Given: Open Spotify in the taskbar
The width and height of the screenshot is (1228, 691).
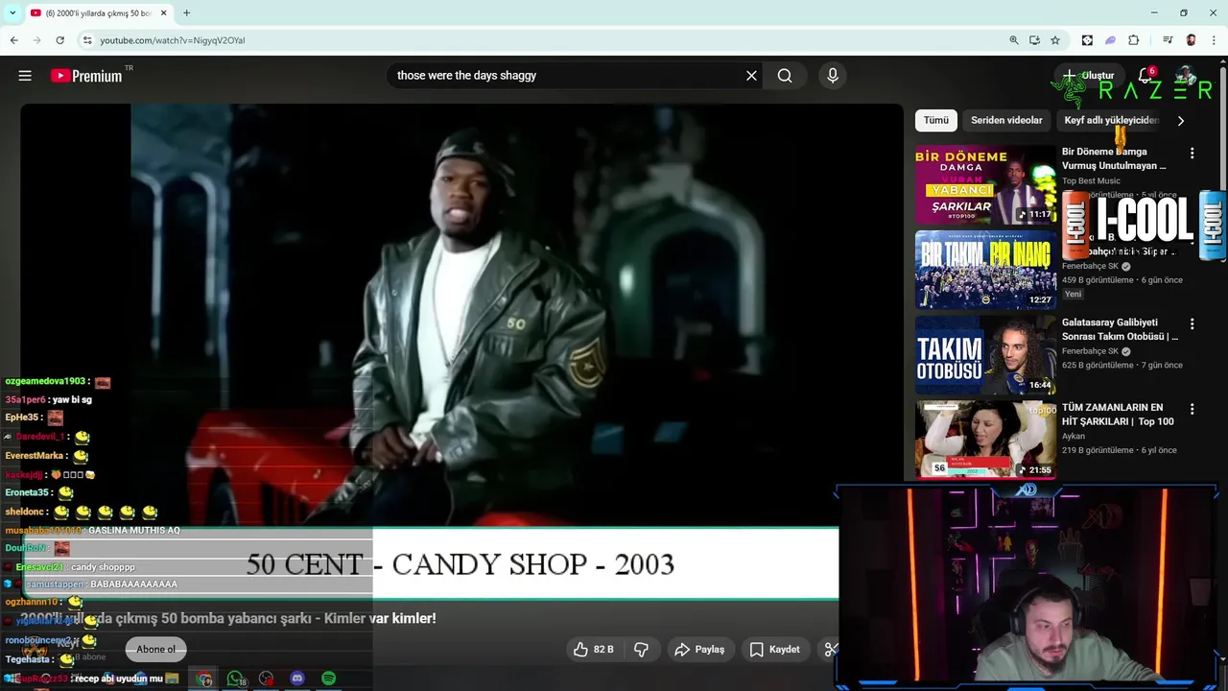Looking at the screenshot, I should (328, 679).
